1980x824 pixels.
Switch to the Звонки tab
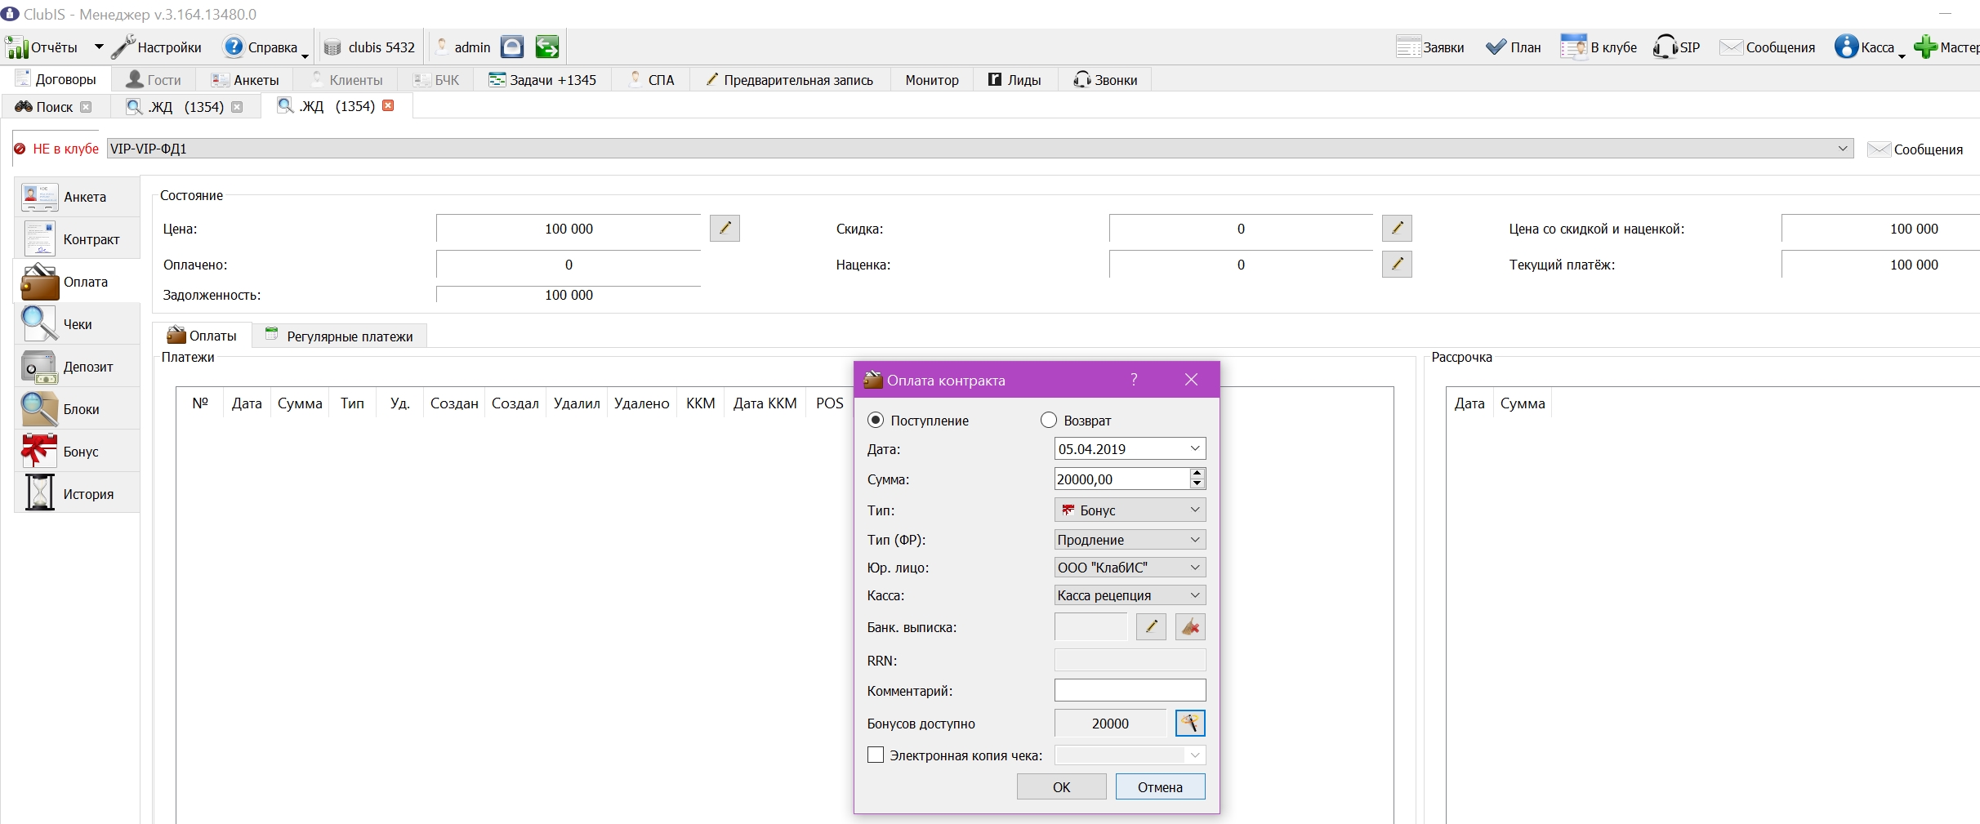pyautogui.click(x=1105, y=79)
